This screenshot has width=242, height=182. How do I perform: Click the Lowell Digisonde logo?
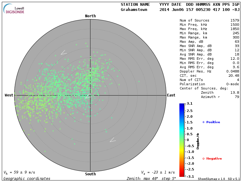coord(14,9)
